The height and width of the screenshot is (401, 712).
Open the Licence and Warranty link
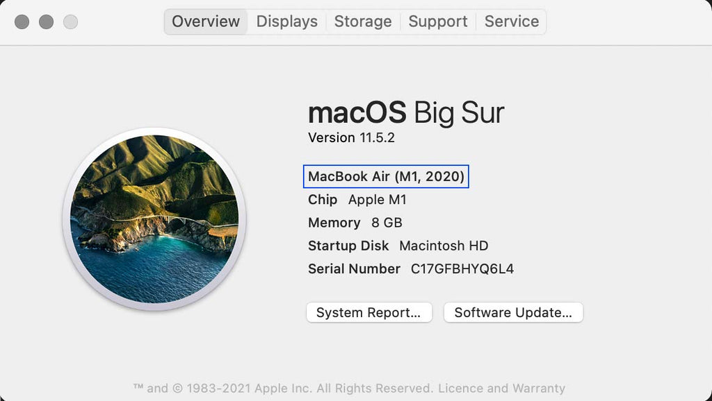coord(501,388)
